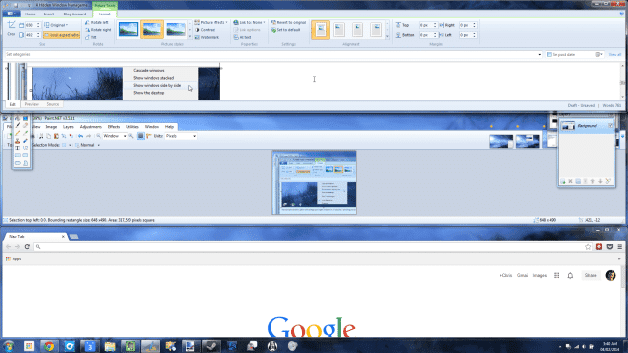
Task: Bookmark page with star icon
Action: click(588, 247)
